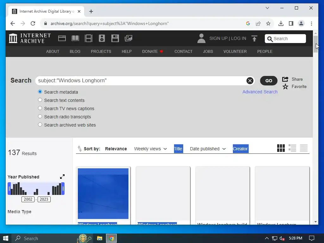Open the Advanced Search link
Viewport: 324px width, 243px height.
point(260,92)
